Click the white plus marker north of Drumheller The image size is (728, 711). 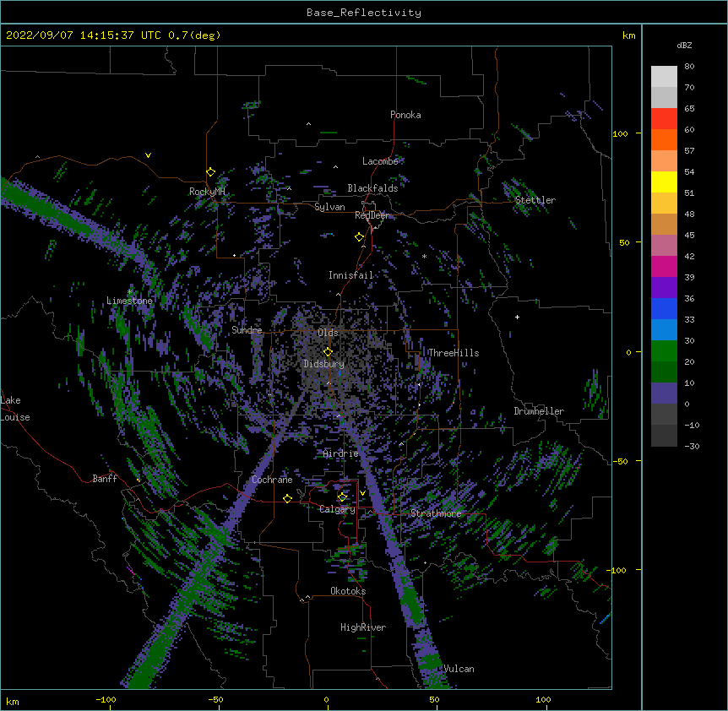coord(517,317)
